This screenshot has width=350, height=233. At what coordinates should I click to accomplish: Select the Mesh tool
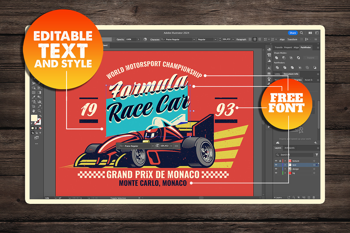34,92
